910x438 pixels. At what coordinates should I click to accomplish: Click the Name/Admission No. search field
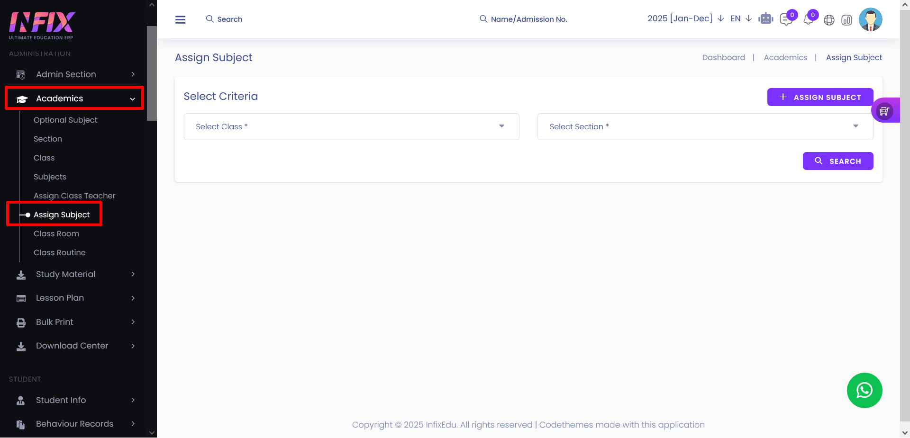click(528, 19)
